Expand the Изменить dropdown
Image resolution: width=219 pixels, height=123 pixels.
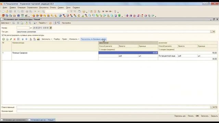[x=74, y=39]
